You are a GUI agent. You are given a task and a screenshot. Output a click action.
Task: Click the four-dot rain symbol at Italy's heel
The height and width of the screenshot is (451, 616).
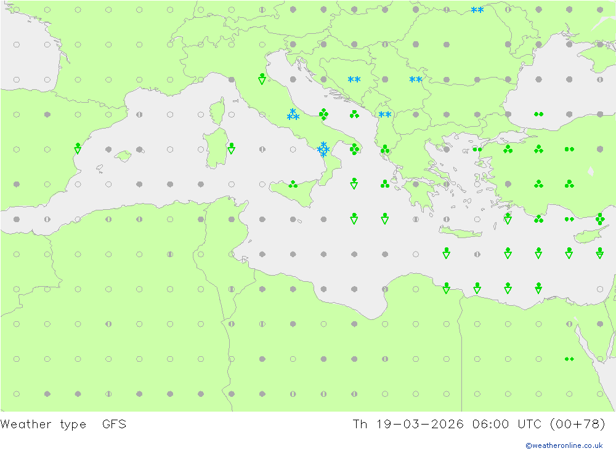354,149
